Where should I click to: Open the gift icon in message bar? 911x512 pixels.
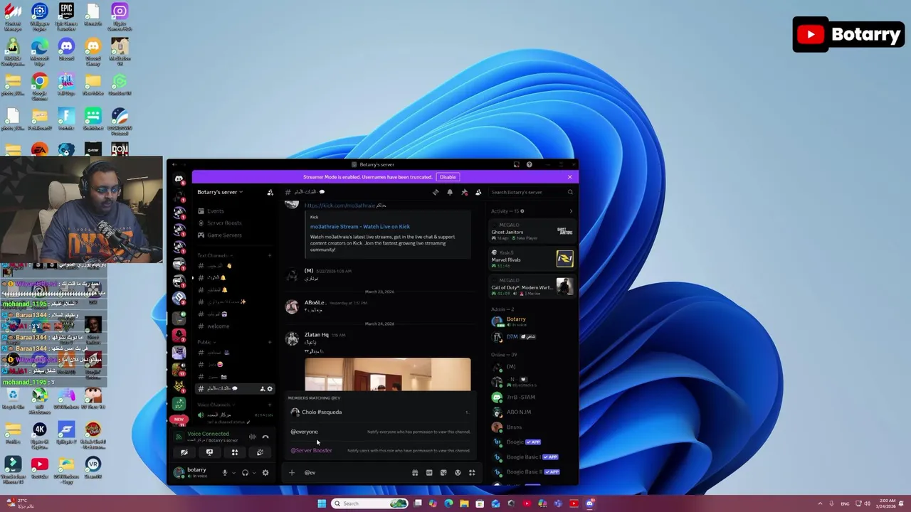(415, 473)
